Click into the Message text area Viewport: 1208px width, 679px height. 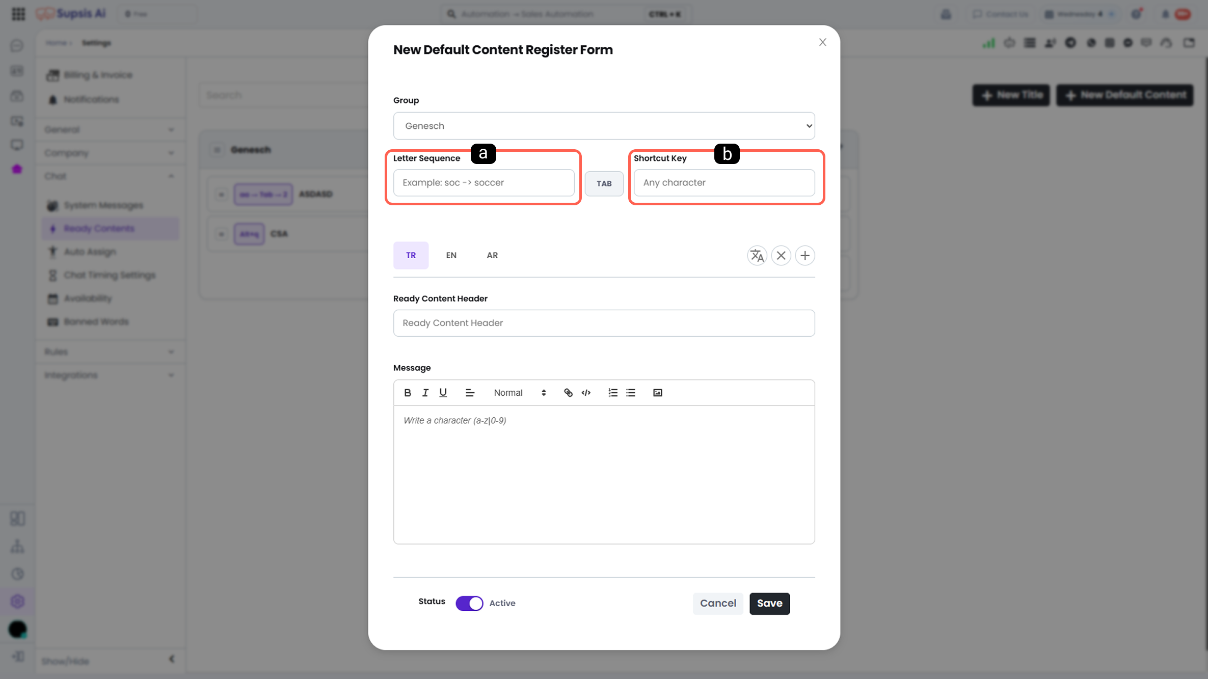(x=604, y=475)
